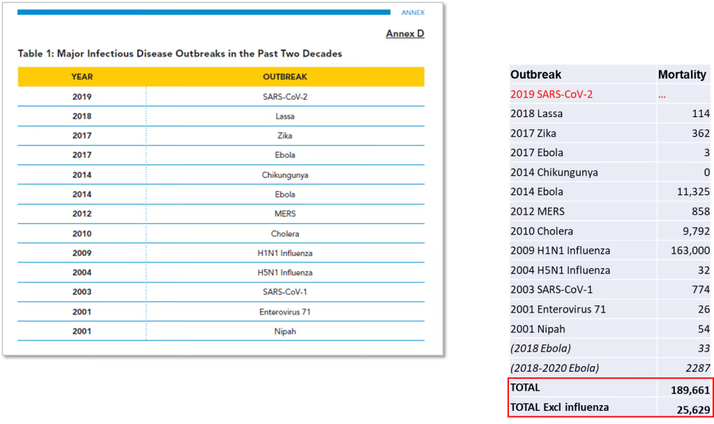
Task: Select the Table 1 title text
Action: pos(180,54)
